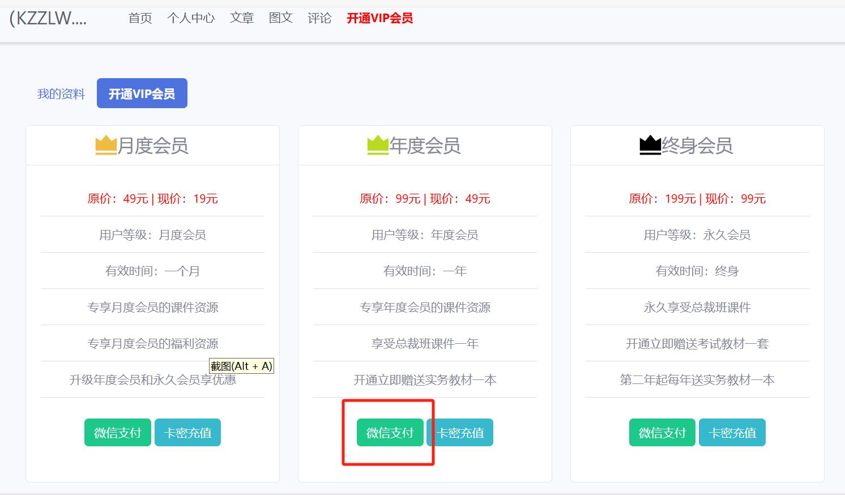Click the yellow crown icon for 月度会员
845x495 pixels.
[x=106, y=146]
